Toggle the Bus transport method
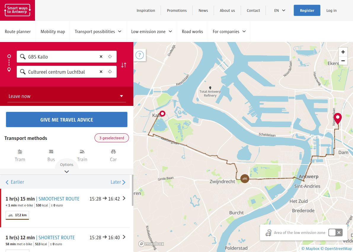The height and width of the screenshot is (252, 353). 51,156
